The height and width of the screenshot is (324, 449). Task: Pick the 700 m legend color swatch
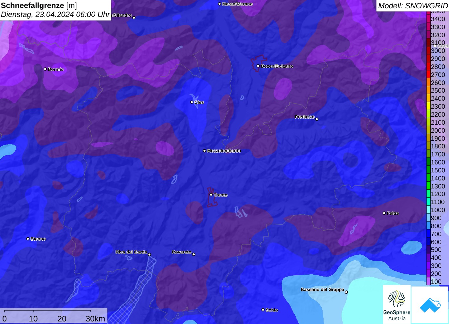pyautogui.click(x=428, y=234)
